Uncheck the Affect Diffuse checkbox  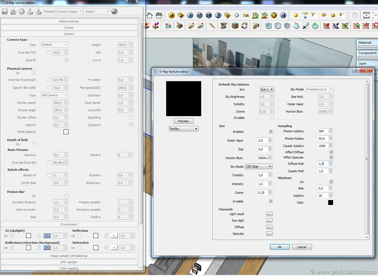[x=331, y=152]
